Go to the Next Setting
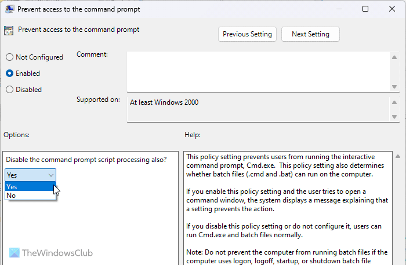 point(310,34)
